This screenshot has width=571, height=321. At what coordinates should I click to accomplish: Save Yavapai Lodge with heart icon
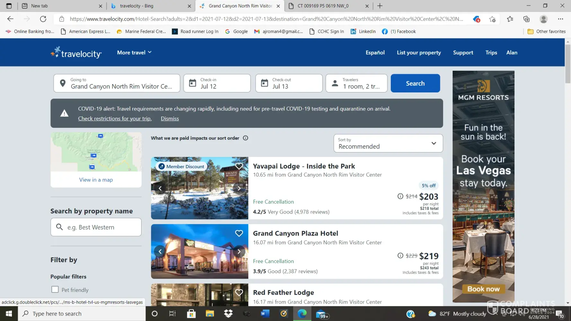(x=239, y=166)
